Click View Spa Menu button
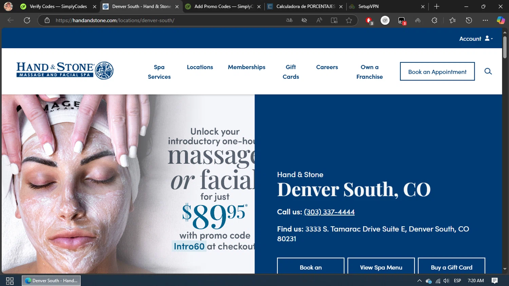The image size is (509, 286). pos(381,266)
